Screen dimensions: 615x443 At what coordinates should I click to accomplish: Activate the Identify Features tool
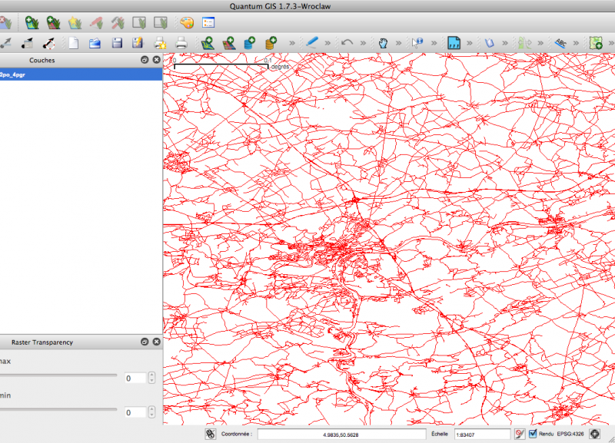coord(417,43)
